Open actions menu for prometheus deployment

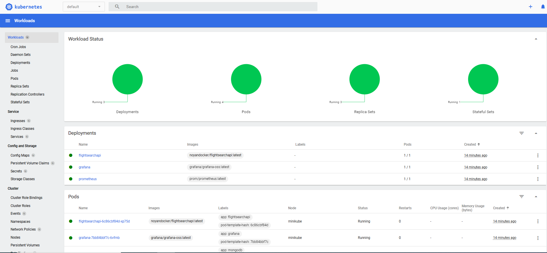point(538,179)
